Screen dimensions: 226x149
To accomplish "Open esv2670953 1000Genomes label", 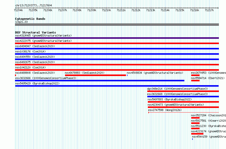I will pyautogui.click(x=208, y=73).
